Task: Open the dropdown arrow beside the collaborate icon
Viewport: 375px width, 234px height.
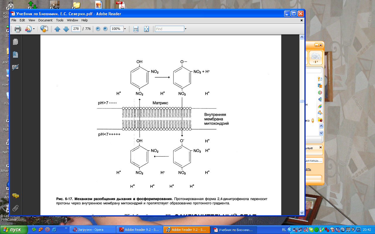Action: click(34, 29)
